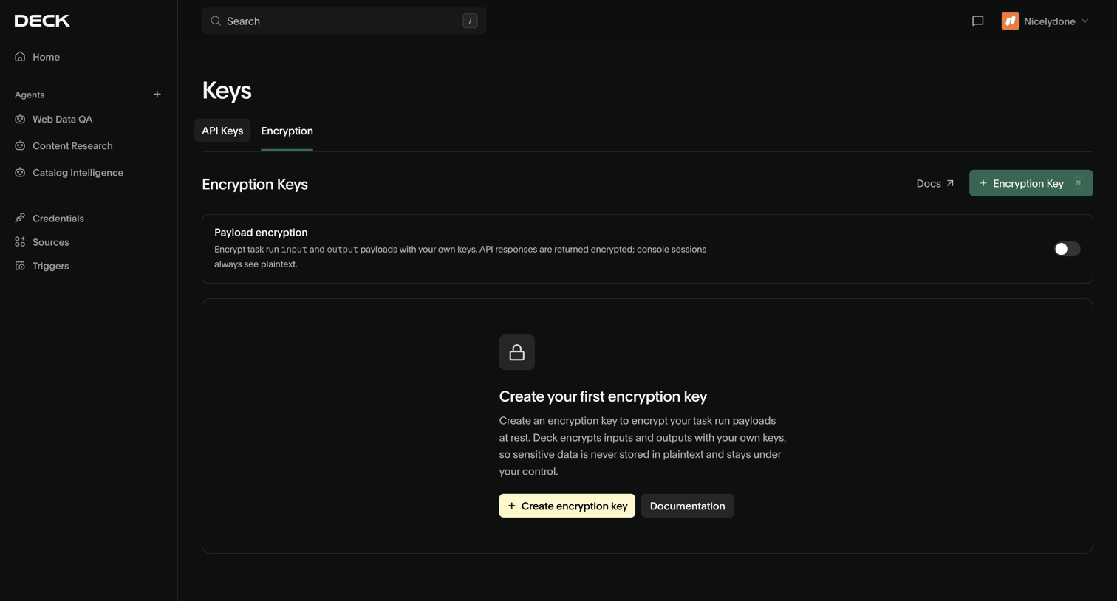Click the Credentials key icon
Viewport: 1117px width, 601px height.
[20, 218]
